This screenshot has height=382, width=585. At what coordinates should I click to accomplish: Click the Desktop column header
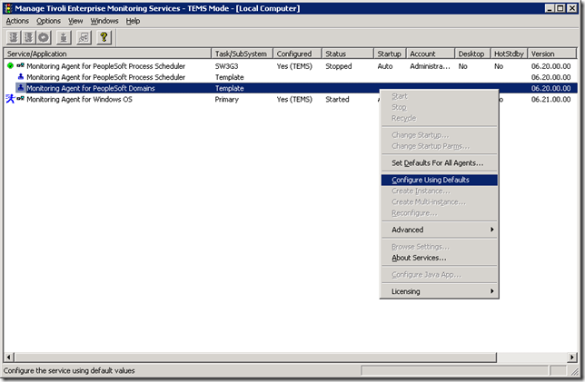tap(472, 54)
